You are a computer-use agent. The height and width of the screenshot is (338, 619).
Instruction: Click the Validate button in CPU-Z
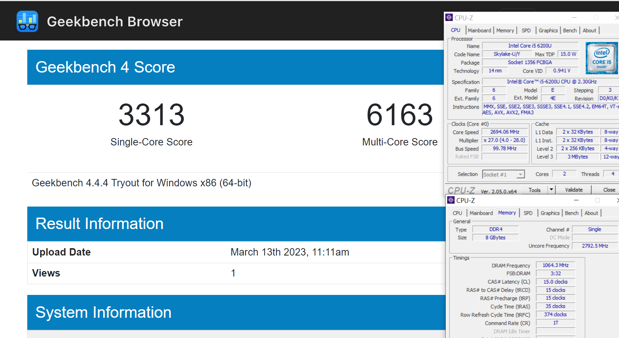[574, 190]
